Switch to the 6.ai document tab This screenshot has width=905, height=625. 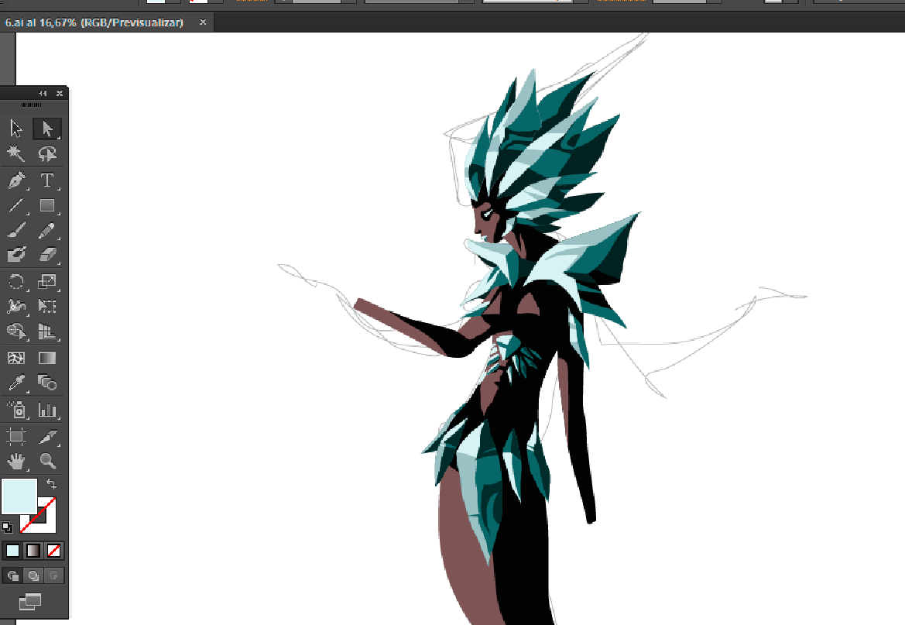coord(94,22)
